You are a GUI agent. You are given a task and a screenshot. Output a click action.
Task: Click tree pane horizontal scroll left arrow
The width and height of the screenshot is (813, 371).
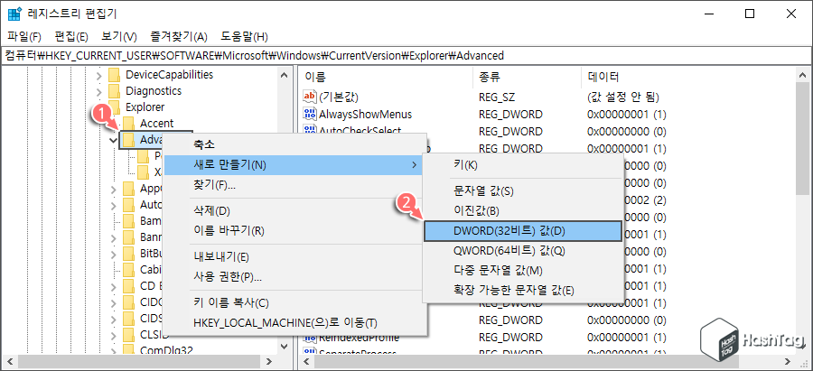11,361
